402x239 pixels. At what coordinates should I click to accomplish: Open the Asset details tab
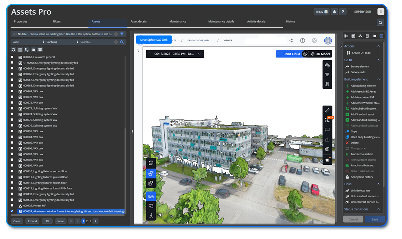point(139,22)
